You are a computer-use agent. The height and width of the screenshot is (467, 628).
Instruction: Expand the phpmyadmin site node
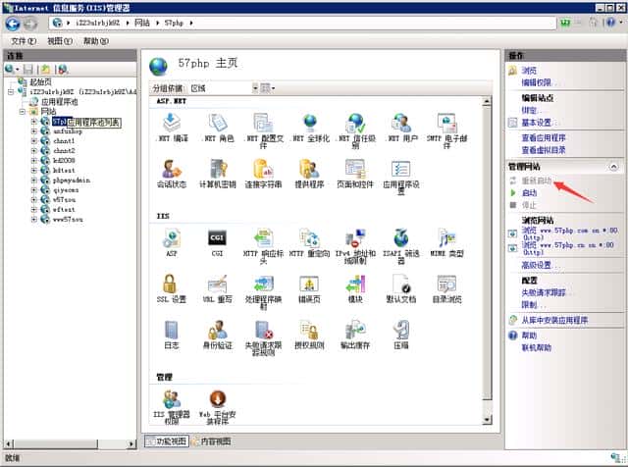[34, 181]
